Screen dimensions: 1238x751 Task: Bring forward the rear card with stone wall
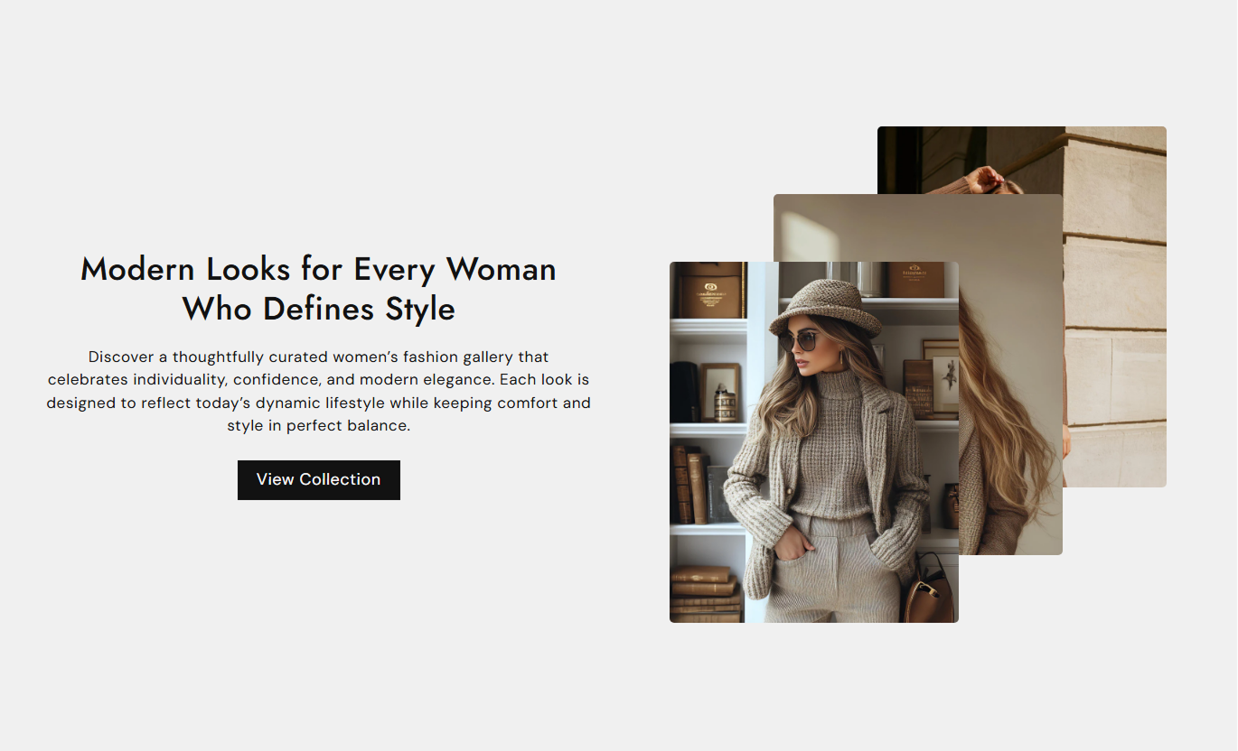tap(1115, 307)
